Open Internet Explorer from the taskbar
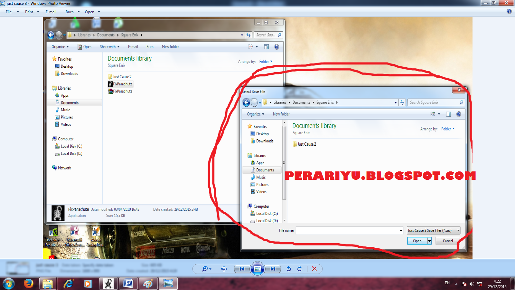Viewport: 515px width, 290px height. [68, 284]
